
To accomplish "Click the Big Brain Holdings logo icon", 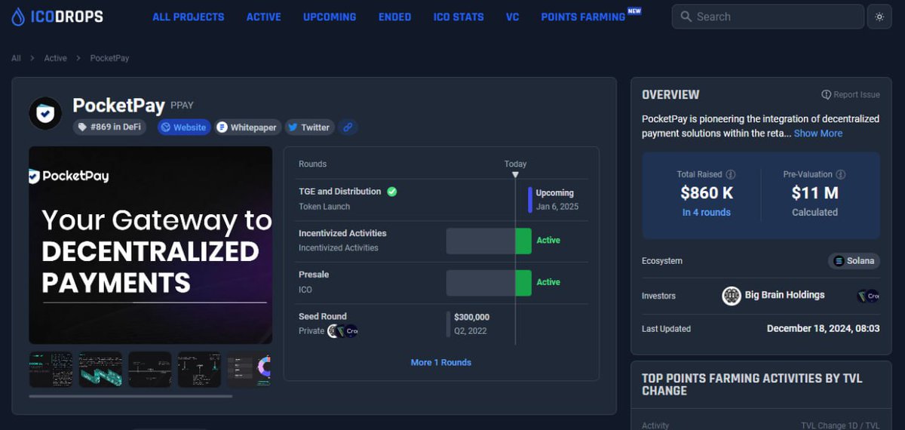I will (732, 296).
